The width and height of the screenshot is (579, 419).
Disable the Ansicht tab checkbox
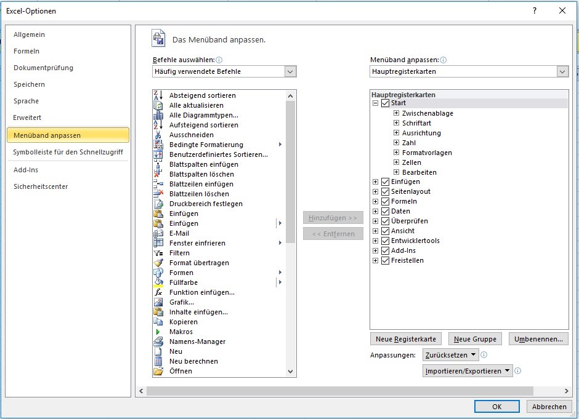point(385,231)
